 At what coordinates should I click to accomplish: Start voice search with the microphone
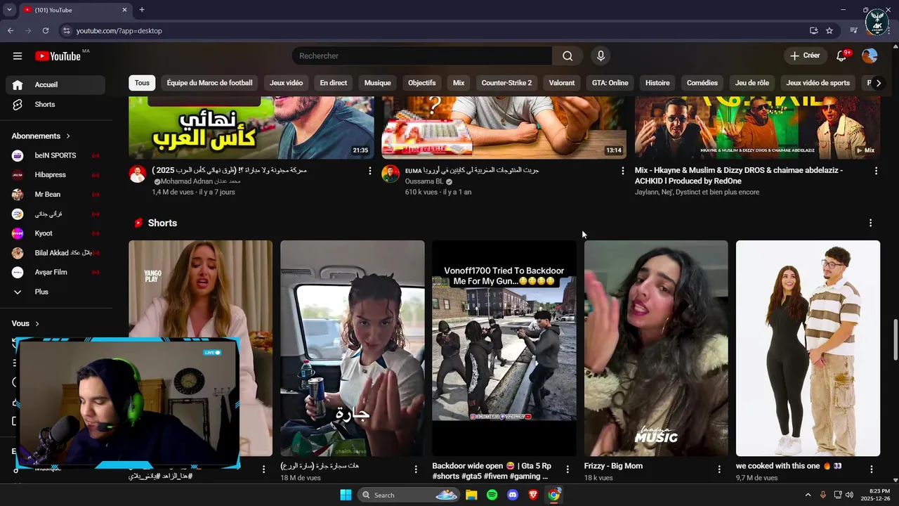click(601, 56)
